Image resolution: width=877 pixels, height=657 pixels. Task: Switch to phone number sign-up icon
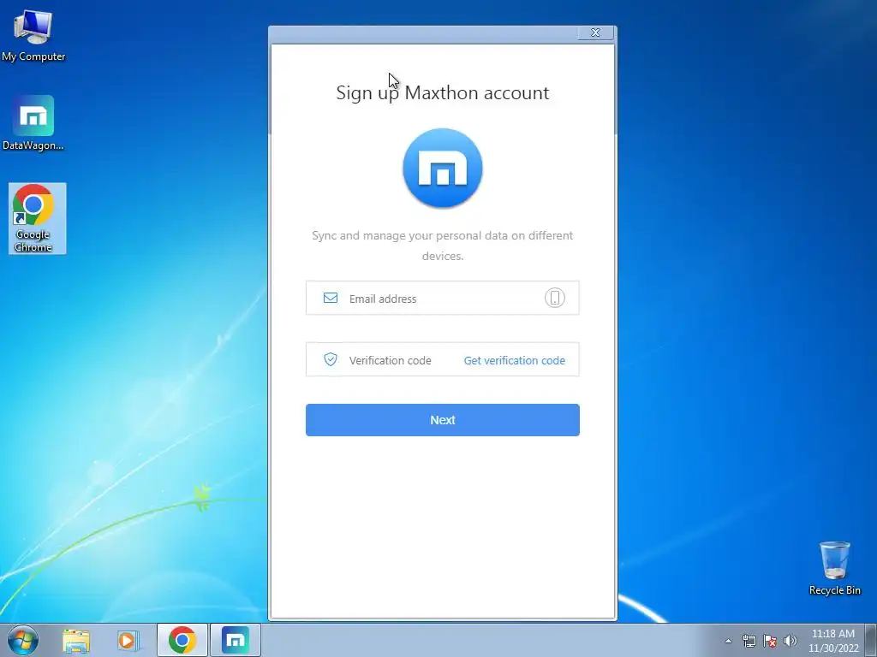click(555, 298)
